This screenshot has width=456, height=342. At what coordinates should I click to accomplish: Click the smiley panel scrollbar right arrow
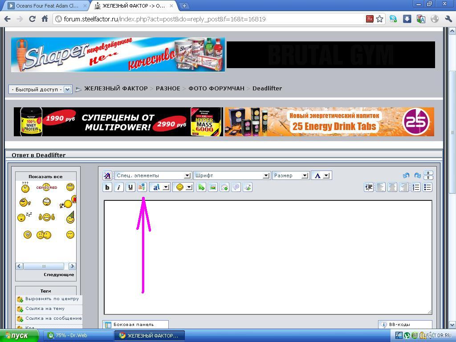(x=72, y=266)
